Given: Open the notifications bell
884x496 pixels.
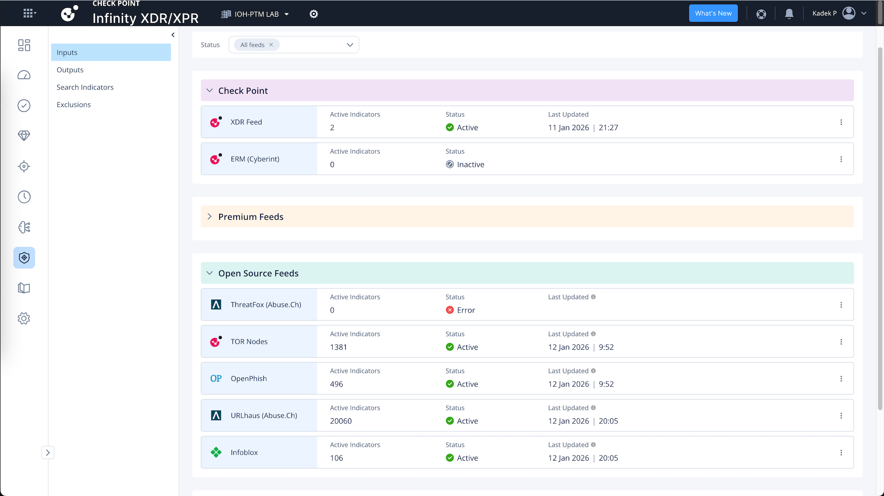Looking at the screenshot, I should pyautogui.click(x=789, y=14).
